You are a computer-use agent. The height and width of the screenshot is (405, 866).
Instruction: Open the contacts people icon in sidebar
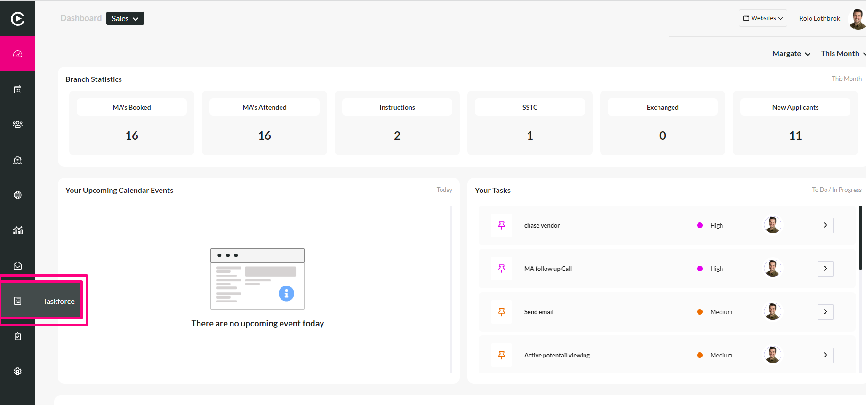[x=17, y=125]
